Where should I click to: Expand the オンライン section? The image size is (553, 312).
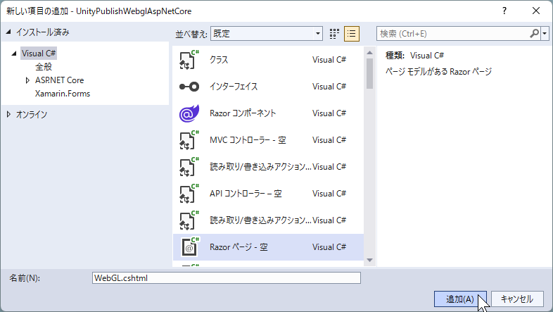(9, 114)
